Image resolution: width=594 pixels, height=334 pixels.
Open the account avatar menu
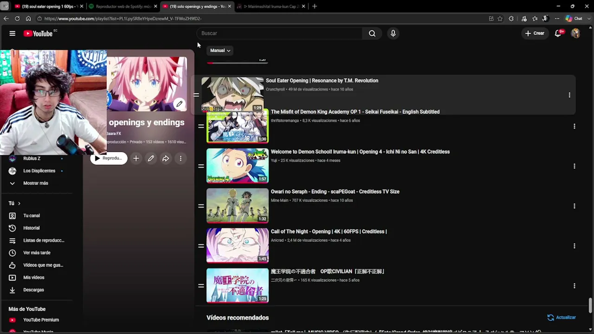[575, 33]
